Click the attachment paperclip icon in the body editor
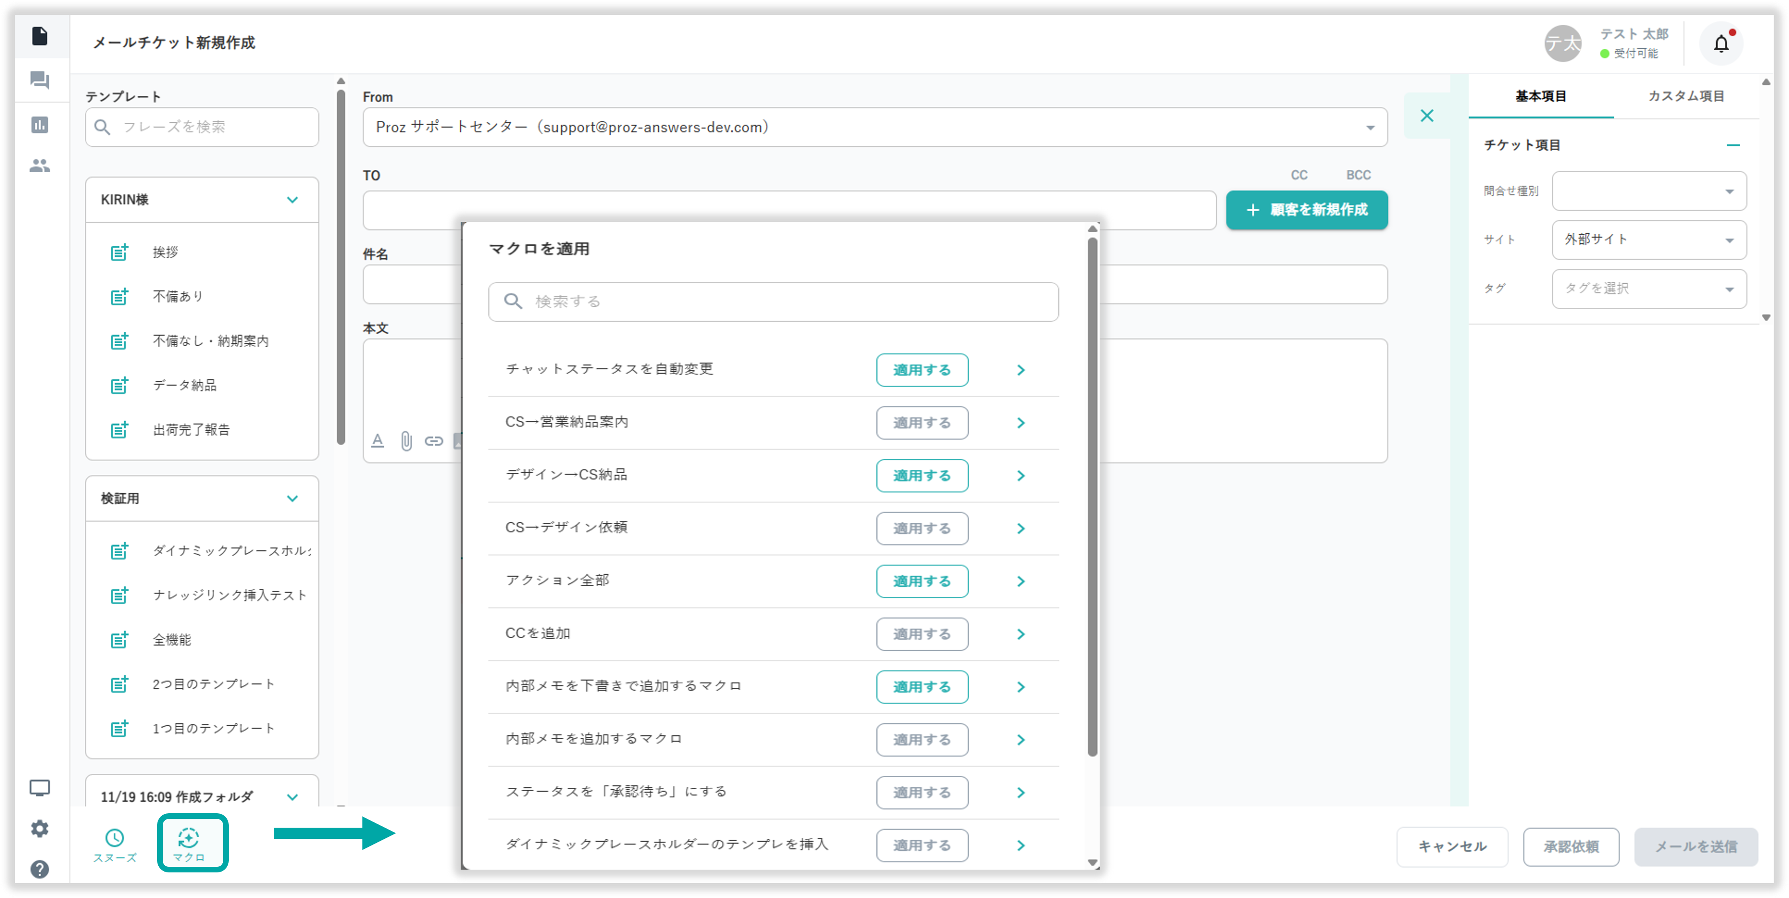This screenshot has width=1789, height=898. pyautogui.click(x=406, y=441)
